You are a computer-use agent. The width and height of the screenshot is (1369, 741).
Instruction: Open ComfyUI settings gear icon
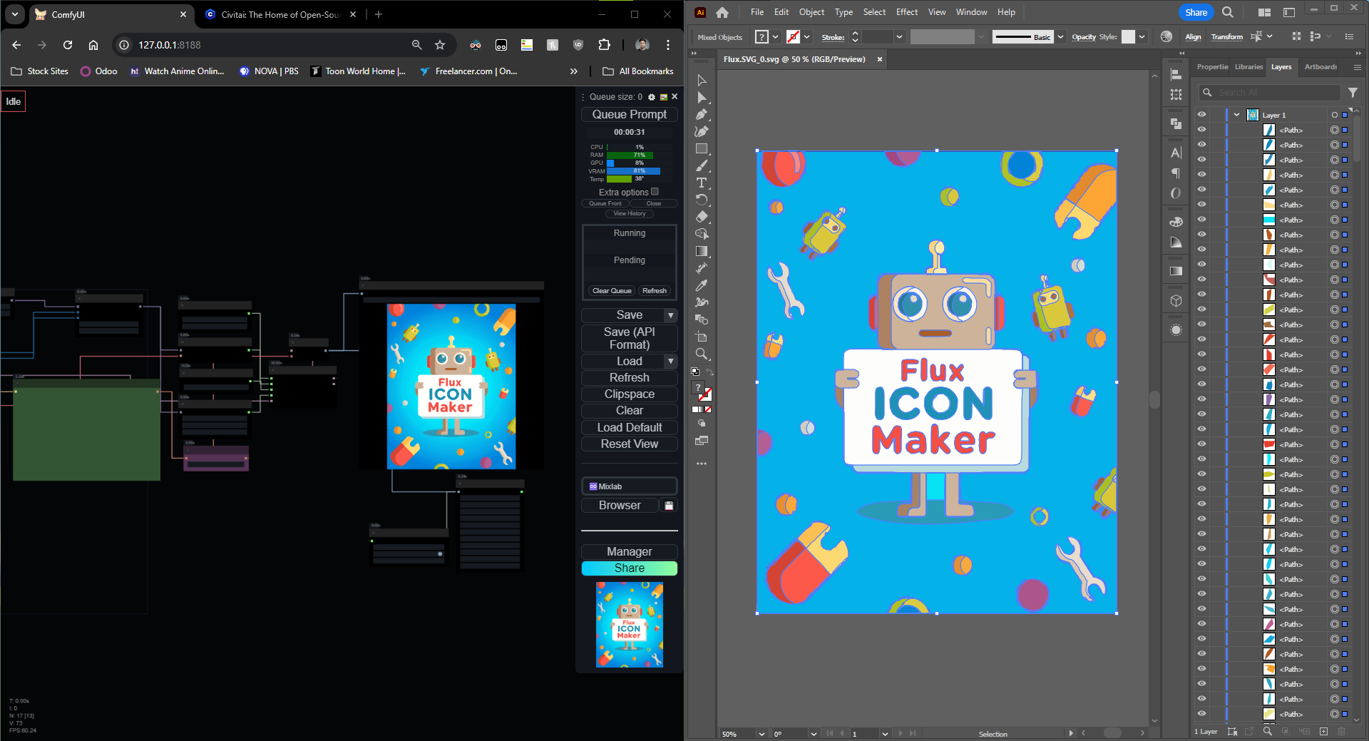point(651,97)
